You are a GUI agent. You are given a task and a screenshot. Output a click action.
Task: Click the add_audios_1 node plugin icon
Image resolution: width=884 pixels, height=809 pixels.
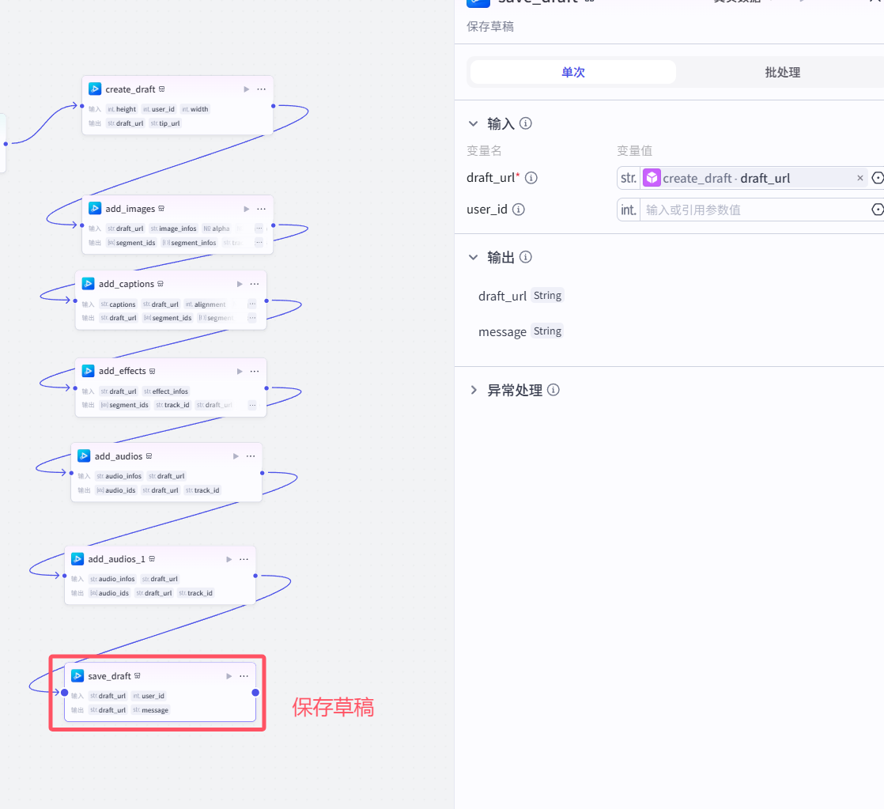77,559
